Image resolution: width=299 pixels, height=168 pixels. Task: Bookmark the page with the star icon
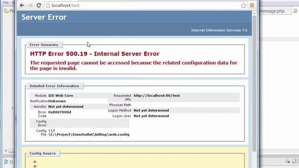243,6
